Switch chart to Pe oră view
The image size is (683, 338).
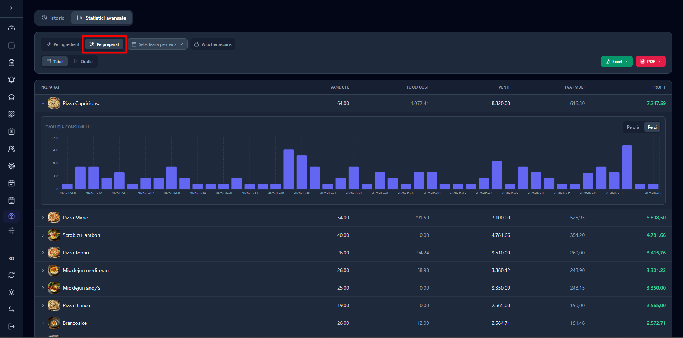pos(633,127)
